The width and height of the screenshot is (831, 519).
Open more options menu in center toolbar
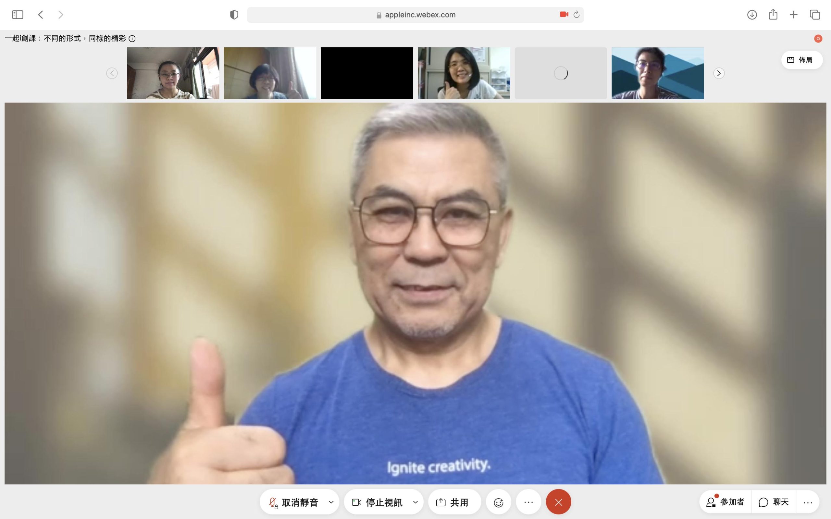528,502
